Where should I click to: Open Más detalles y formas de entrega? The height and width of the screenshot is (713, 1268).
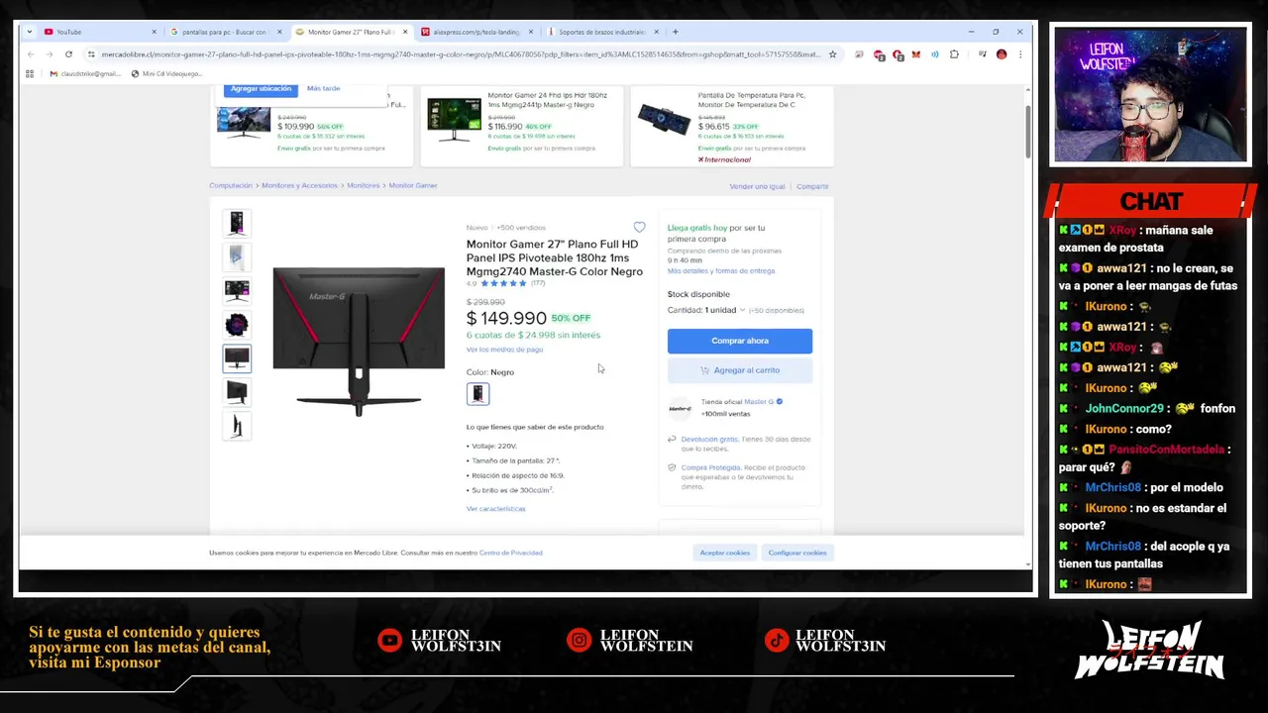pos(721,270)
